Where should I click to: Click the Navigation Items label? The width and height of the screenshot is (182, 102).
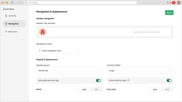click(x=44, y=44)
